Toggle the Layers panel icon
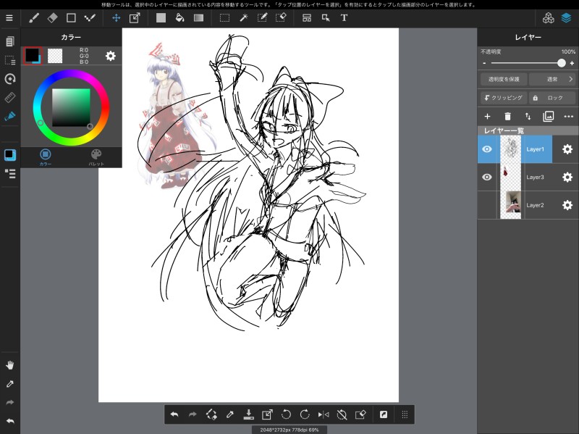The height and width of the screenshot is (434, 579). pos(567,17)
